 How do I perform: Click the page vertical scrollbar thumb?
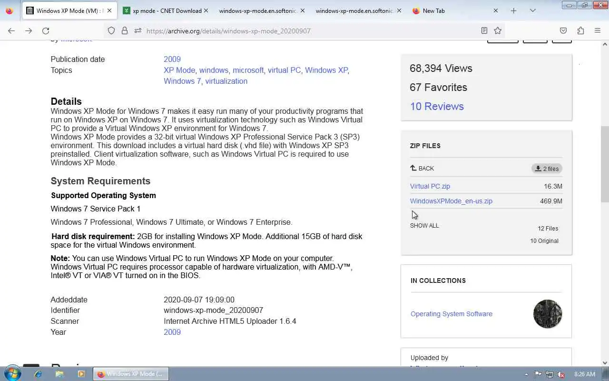tap(605, 164)
